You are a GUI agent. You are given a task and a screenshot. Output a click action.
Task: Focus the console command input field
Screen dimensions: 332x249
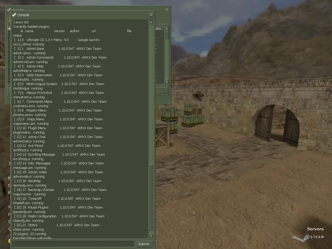pyautogui.click(x=73, y=244)
